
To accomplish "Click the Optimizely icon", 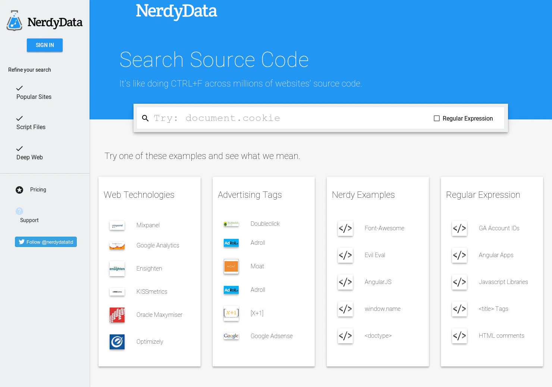I will pyautogui.click(x=117, y=342).
